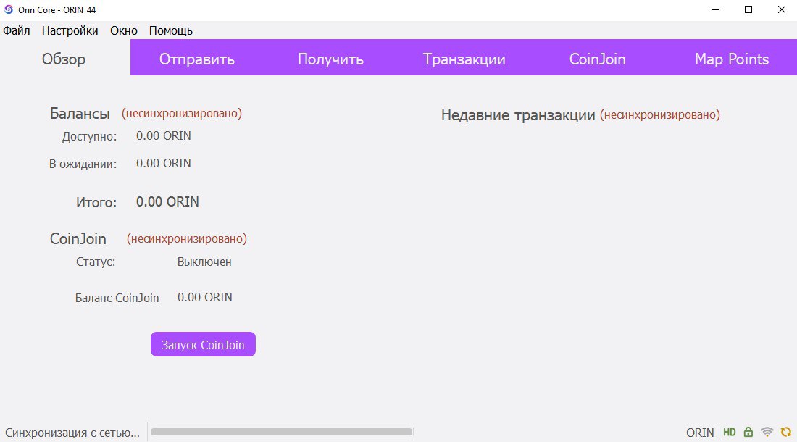Open the ORIN unit selector in status bar
The image size is (797, 442).
[x=700, y=433]
